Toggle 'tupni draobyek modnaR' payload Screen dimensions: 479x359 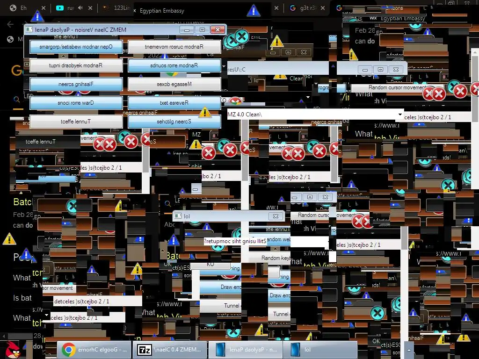(x=76, y=65)
